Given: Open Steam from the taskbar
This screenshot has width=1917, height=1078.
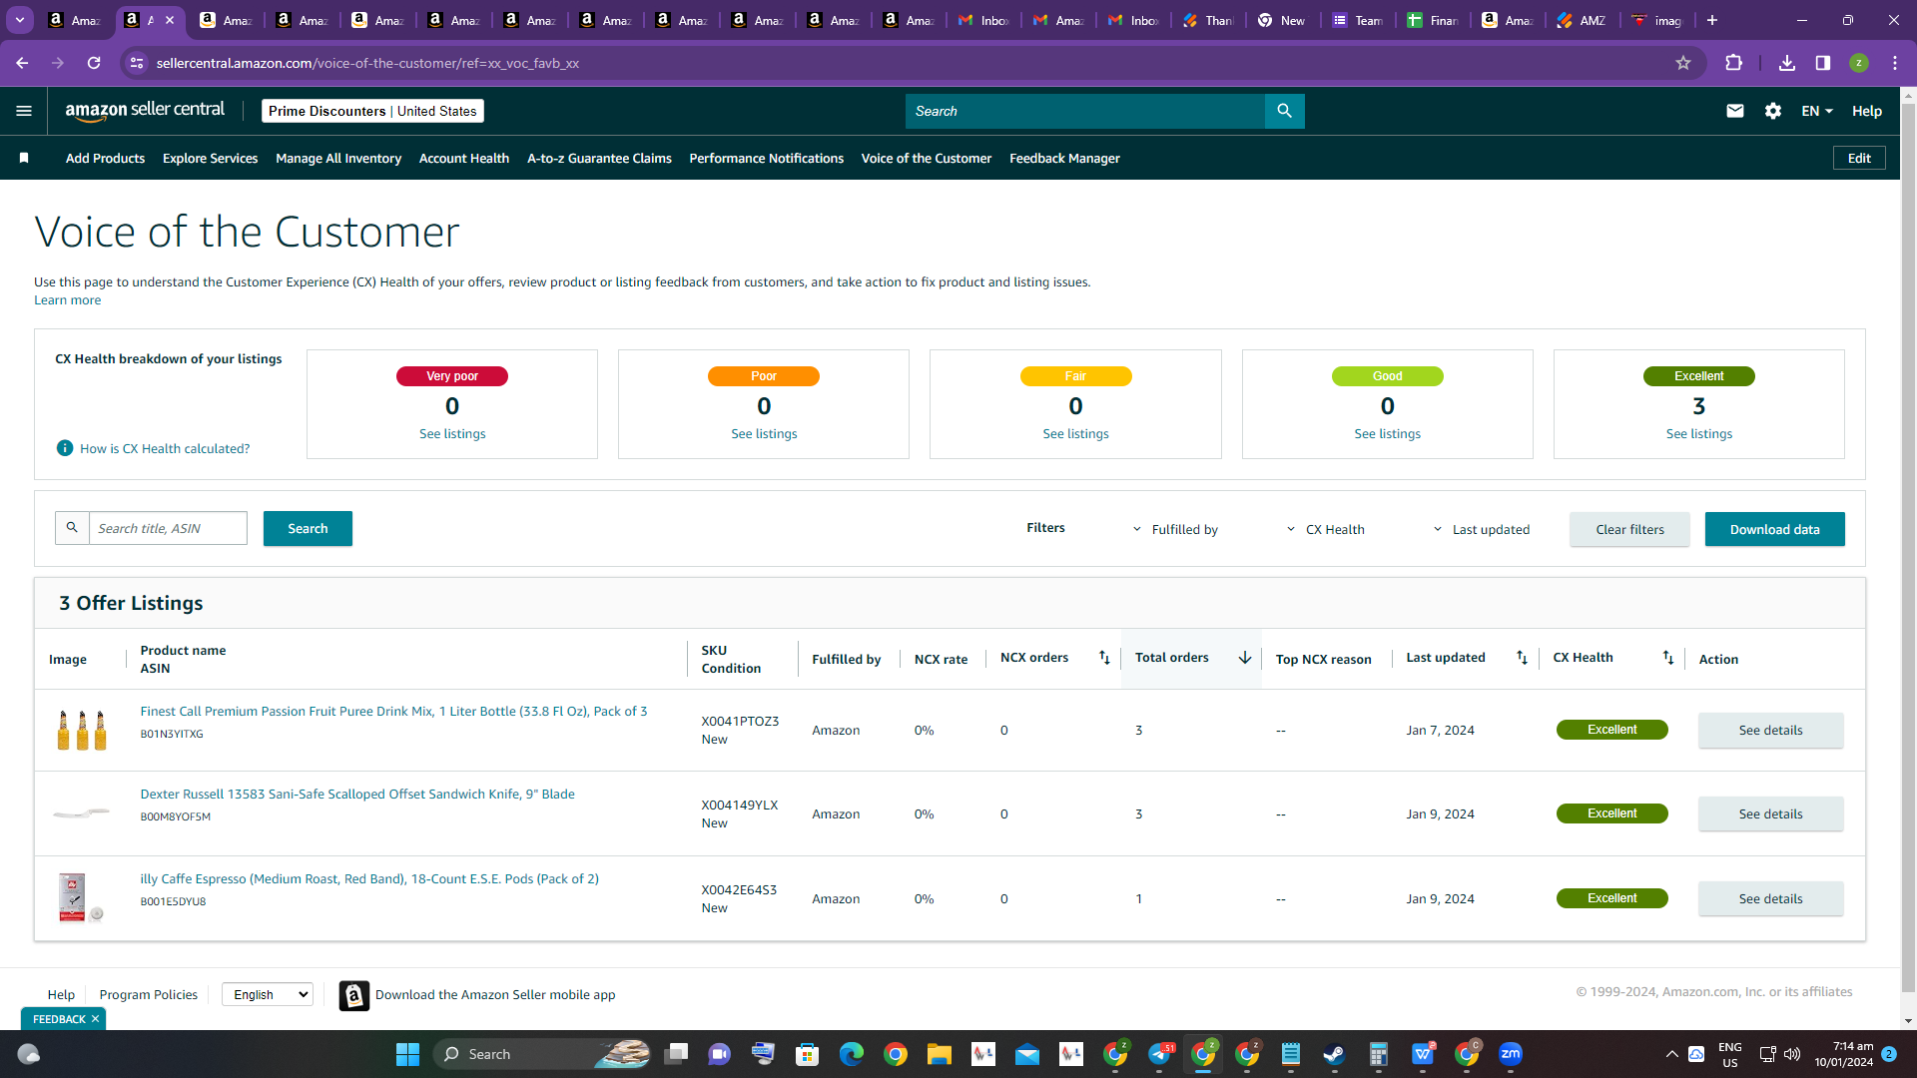Looking at the screenshot, I should coord(1335,1054).
